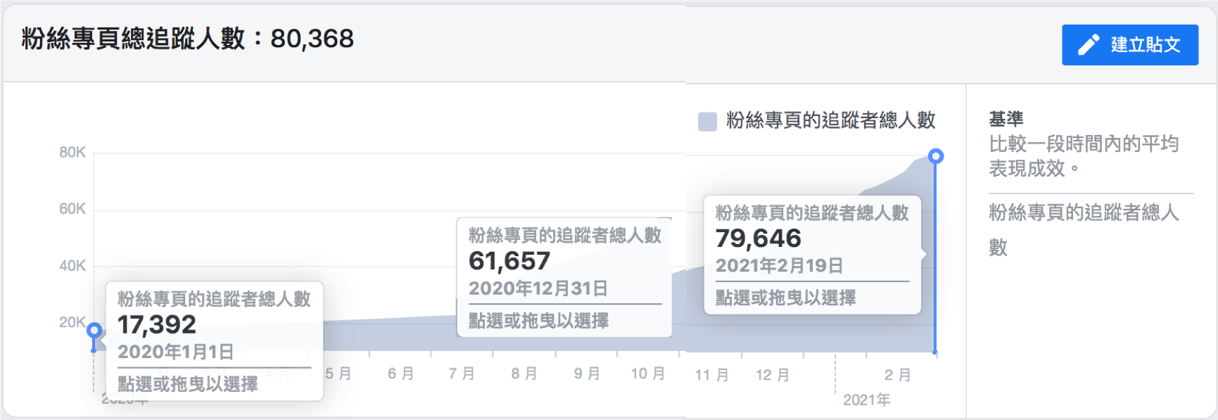Click the pencil icon in 建立貼文 button
The image size is (1218, 420).
point(1088,45)
